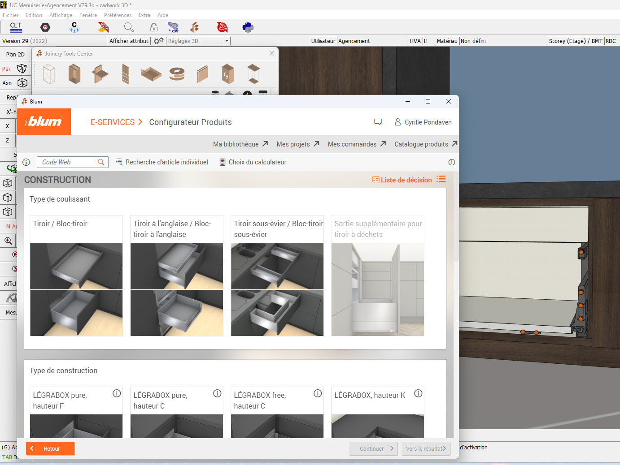Click the CLT icon in cadwork toolbar
This screenshot has height=465, width=620.
(x=16, y=27)
